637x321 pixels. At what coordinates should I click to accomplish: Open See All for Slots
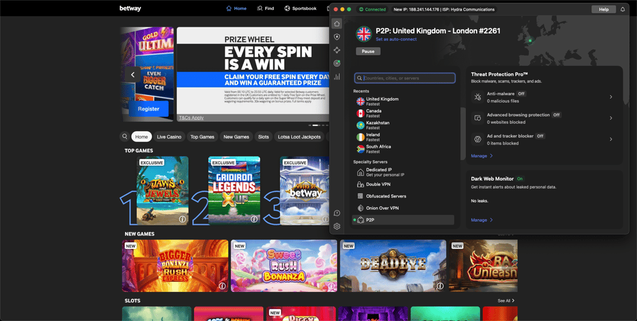pos(506,301)
